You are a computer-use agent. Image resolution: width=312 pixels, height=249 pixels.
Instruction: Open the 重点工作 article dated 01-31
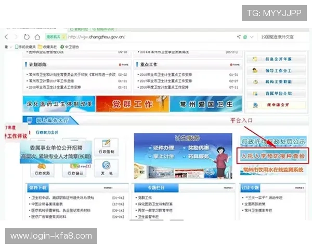[x=165, y=75]
